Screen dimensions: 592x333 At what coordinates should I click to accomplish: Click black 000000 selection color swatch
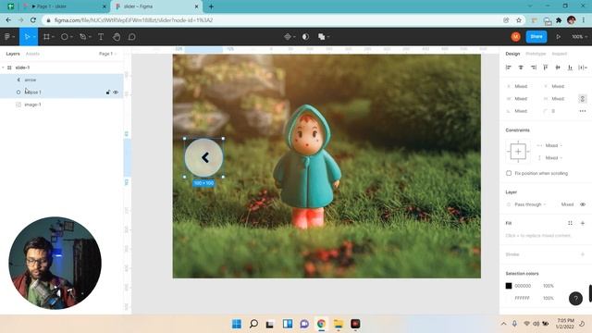[x=509, y=286]
